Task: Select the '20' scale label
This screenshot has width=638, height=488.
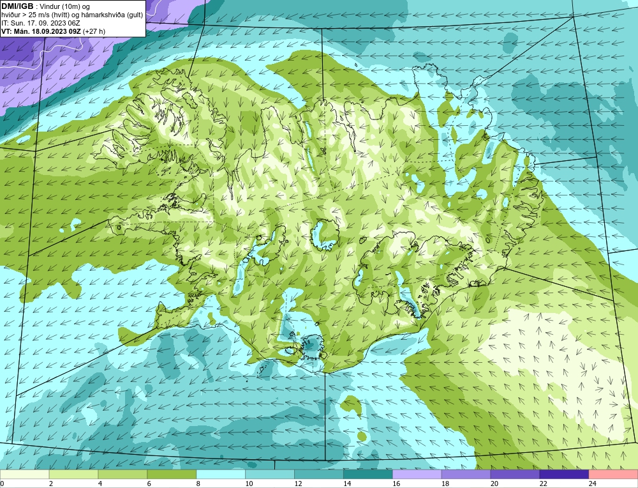Action: tap(494, 484)
